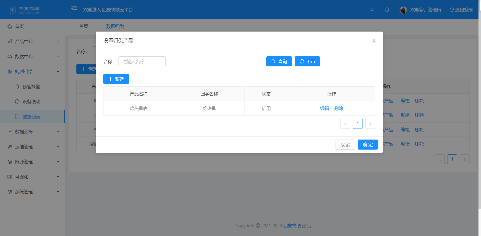Collapse sidebar using the menu toggle icon
Image resolution: width=481 pixels, height=236 pixels.
pos(74,9)
